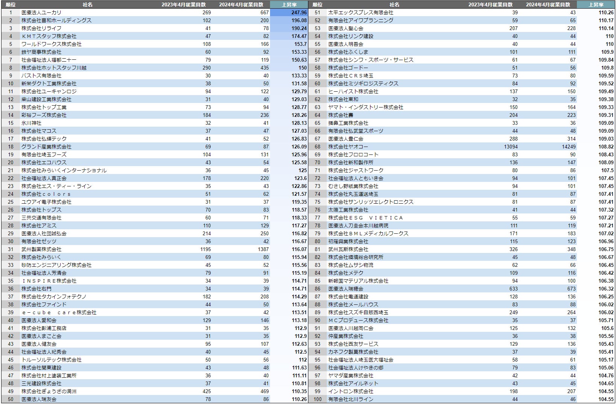Click グランド産業株式会社
Image resolution: width=616 pixels, height=404 pixels.
(46, 147)
